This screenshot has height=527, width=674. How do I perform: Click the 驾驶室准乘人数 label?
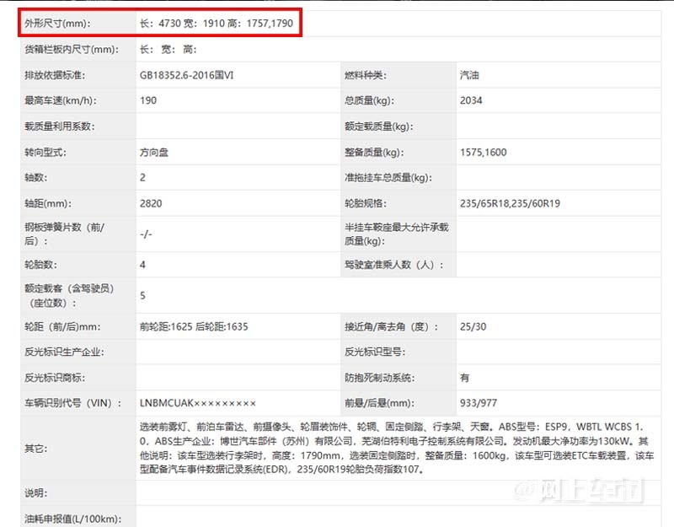393,265
